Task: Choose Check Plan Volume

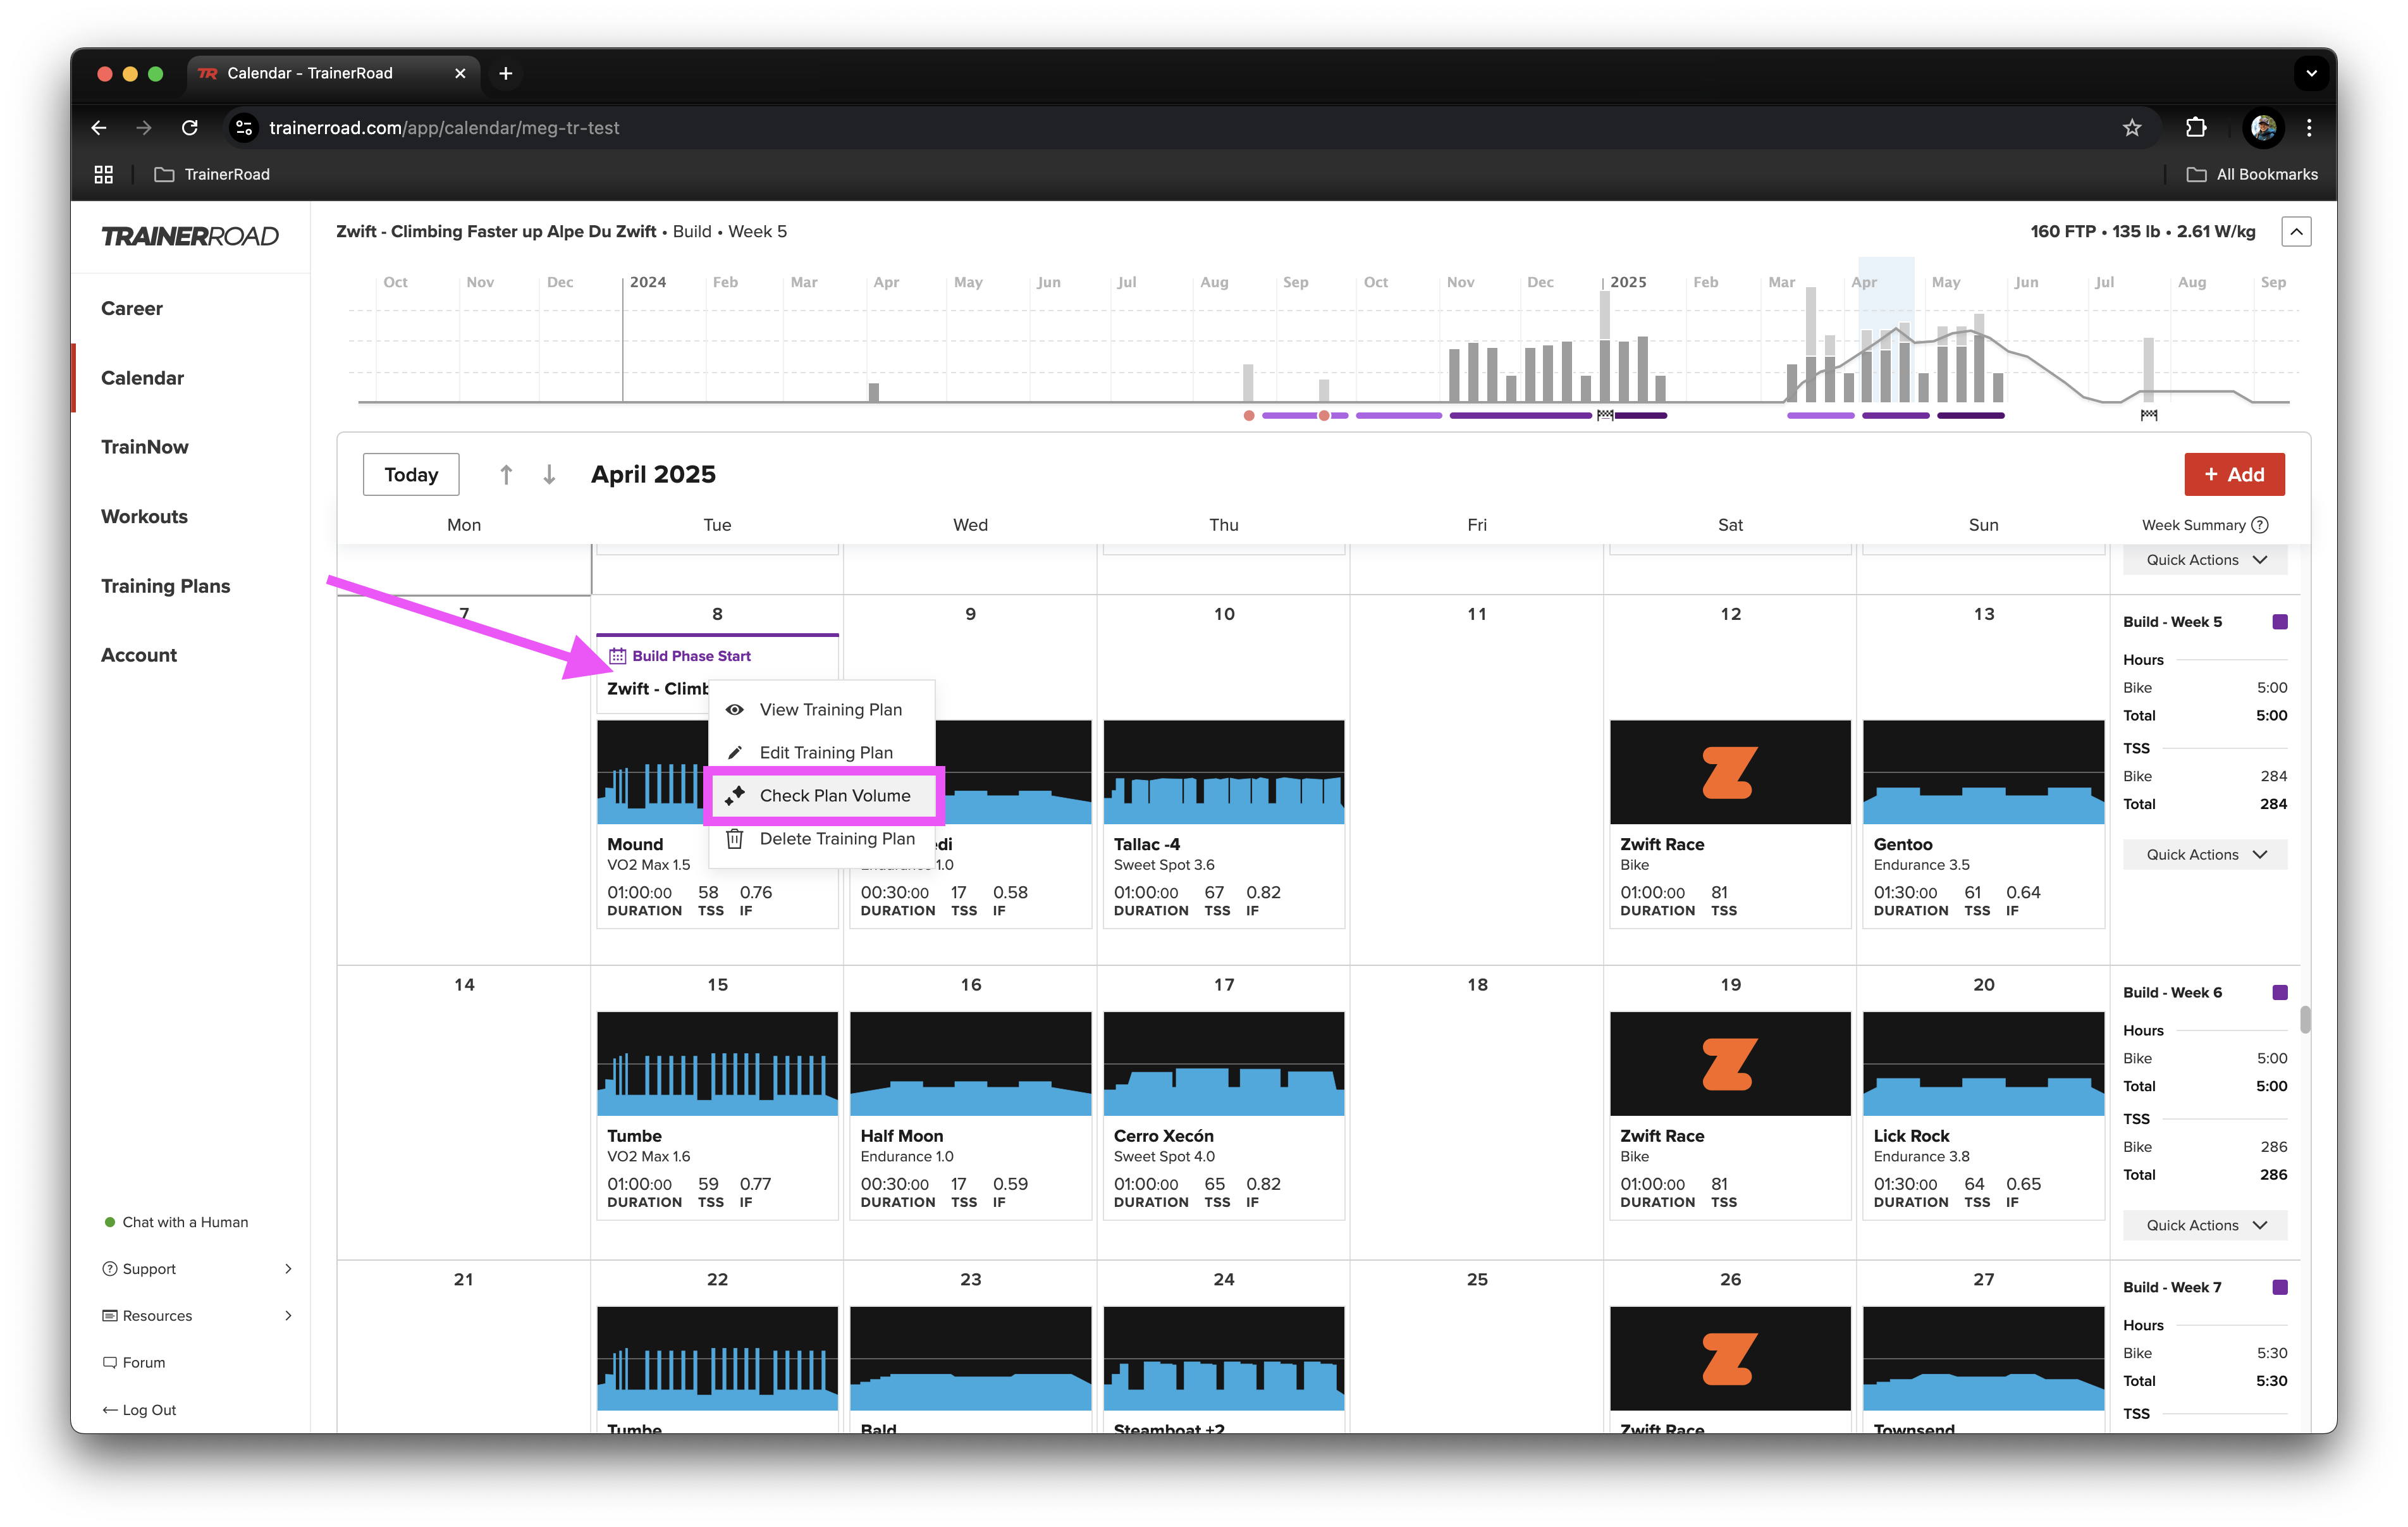Action: click(824, 796)
